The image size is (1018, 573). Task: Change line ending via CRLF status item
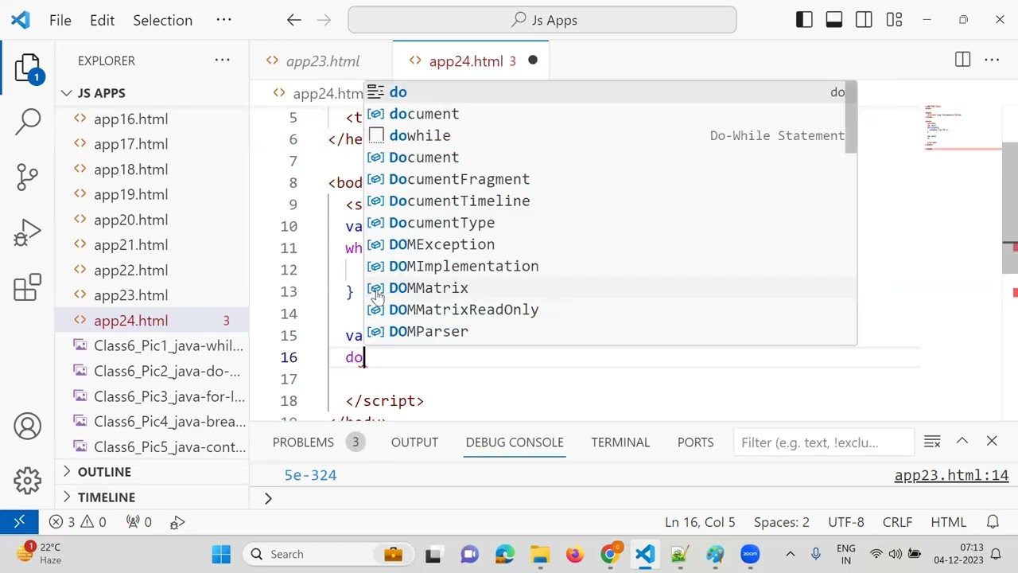click(897, 522)
